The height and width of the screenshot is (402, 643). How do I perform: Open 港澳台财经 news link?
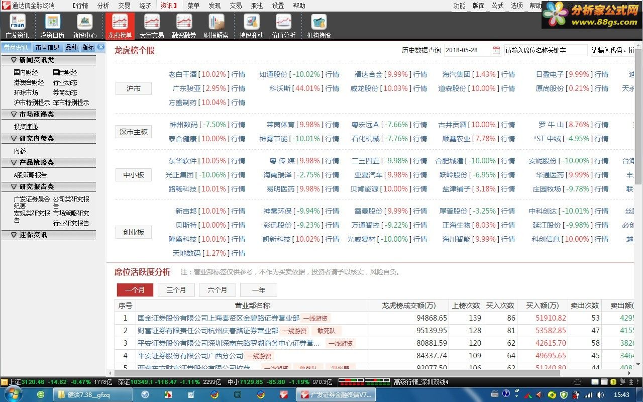[x=29, y=82]
